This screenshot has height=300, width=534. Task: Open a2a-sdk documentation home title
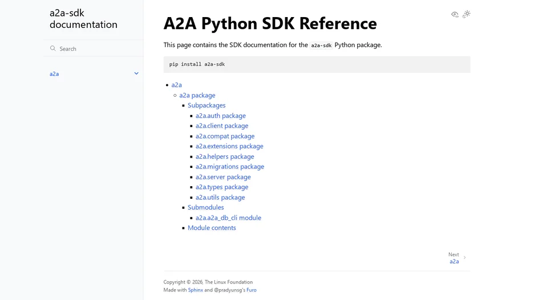83,19
